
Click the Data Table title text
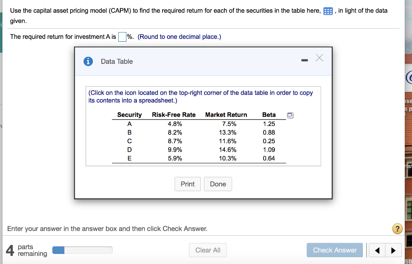(x=116, y=61)
